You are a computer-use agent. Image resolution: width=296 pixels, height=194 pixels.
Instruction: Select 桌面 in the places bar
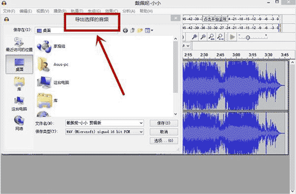pyautogui.click(x=19, y=64)
